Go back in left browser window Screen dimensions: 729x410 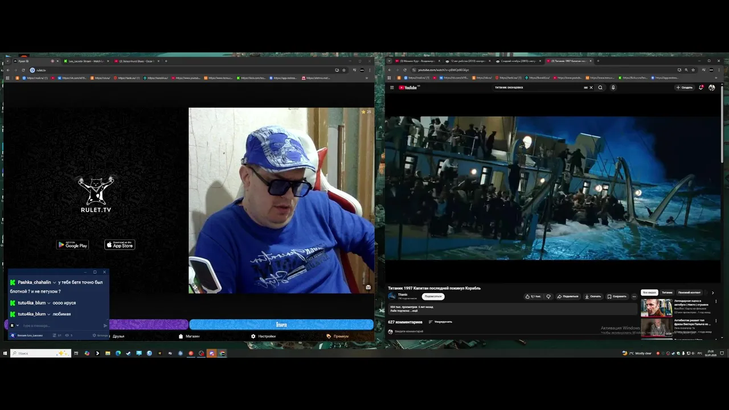click(7, 70)
